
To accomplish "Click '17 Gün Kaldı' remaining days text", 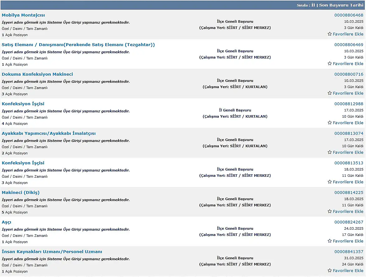I will (353, 235).
